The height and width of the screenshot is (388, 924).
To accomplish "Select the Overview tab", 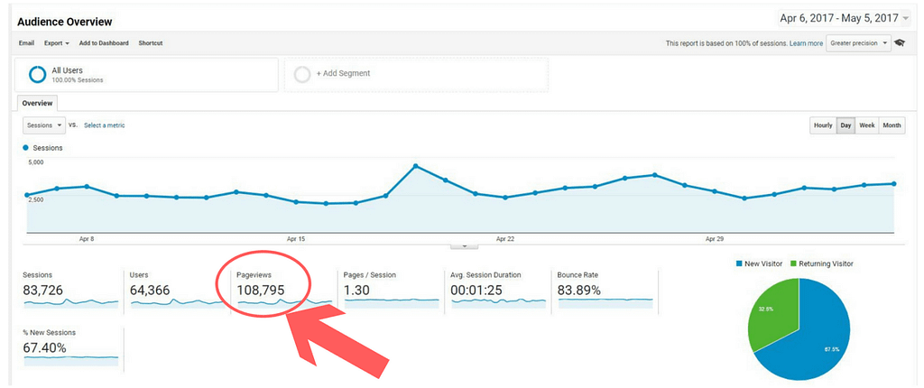I will [x=37, y=103].
